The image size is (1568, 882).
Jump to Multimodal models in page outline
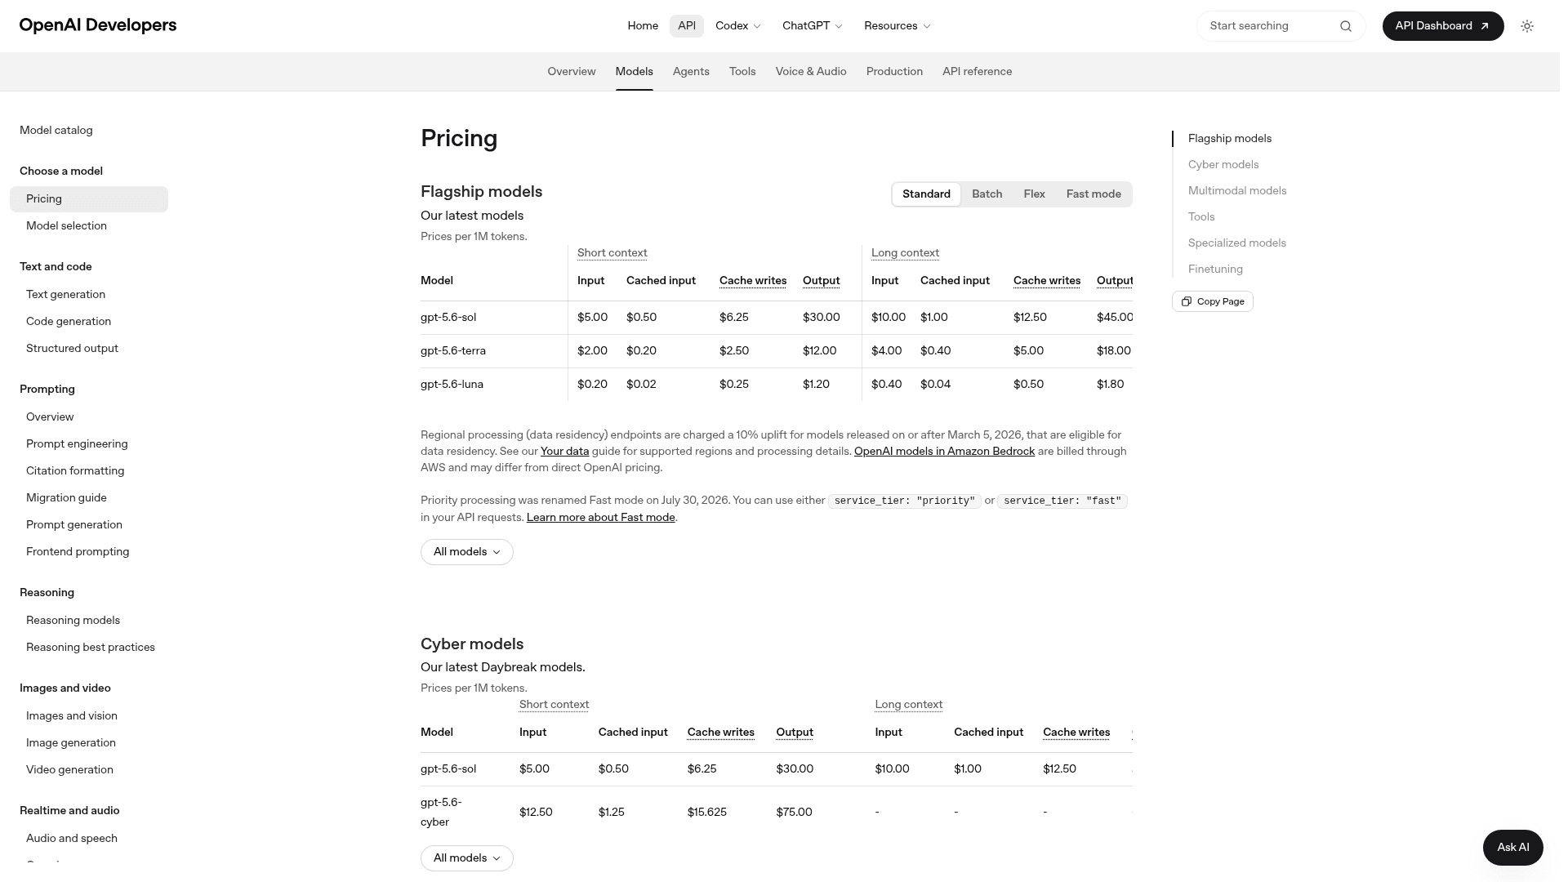pyautogui.click(x=1237, y=191)
